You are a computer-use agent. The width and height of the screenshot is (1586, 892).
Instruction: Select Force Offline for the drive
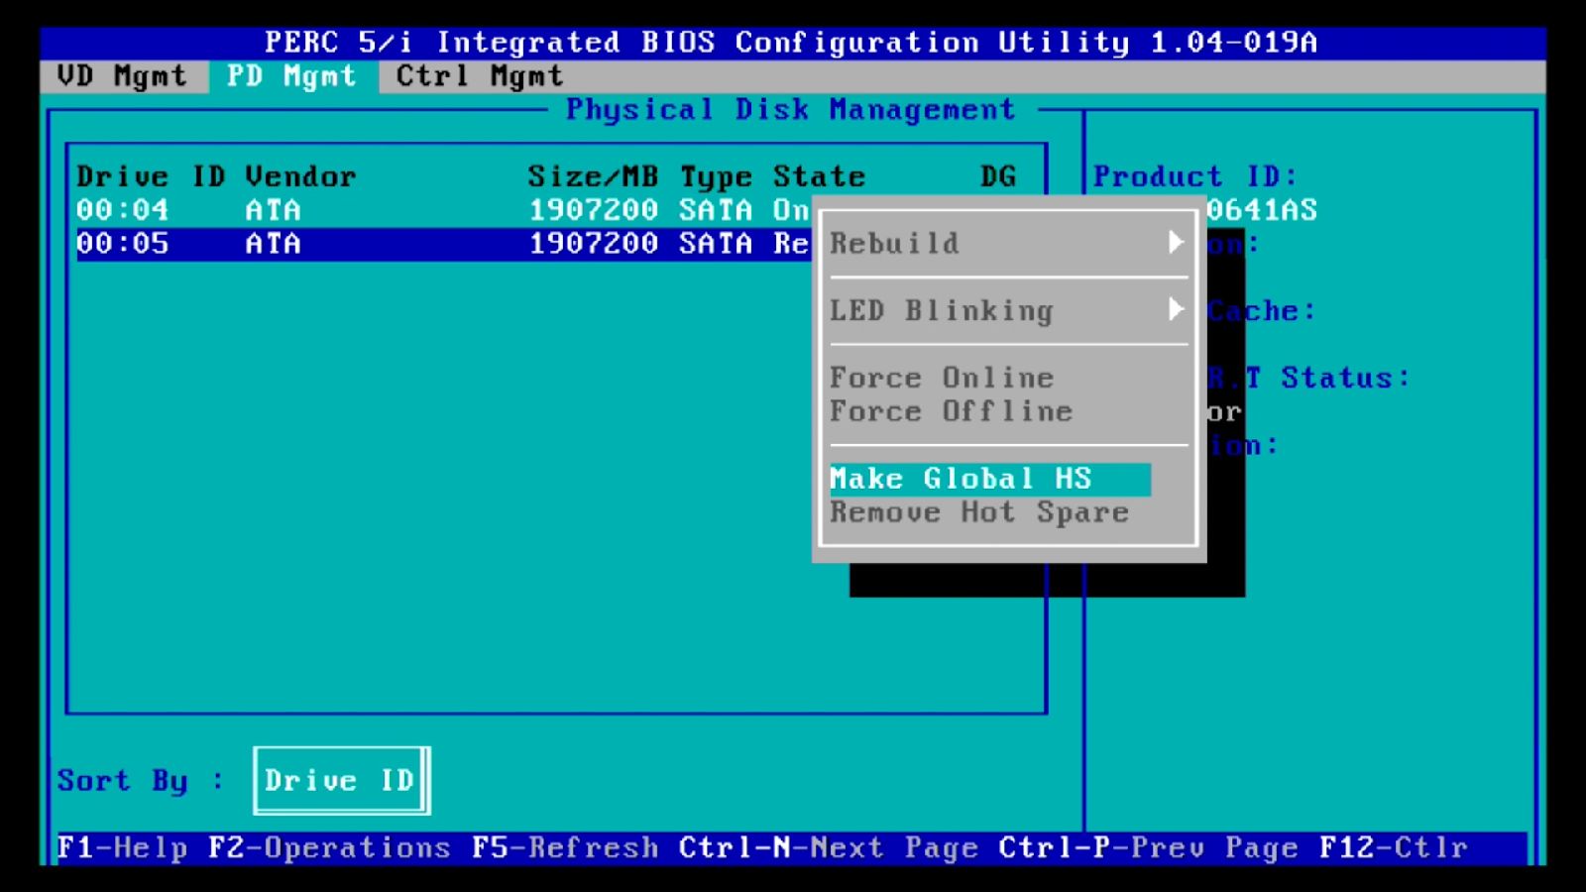pyautogui.click(x=950, y=411)
